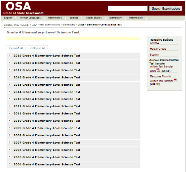This screenshot has height=172, width=186.
Task: Expand the 2014 Grade 4 Science Test plus icon
Action: [x=9, y=92]
